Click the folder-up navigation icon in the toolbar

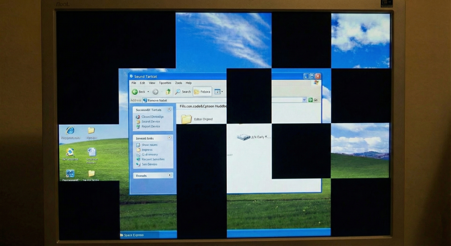(168, 92)
